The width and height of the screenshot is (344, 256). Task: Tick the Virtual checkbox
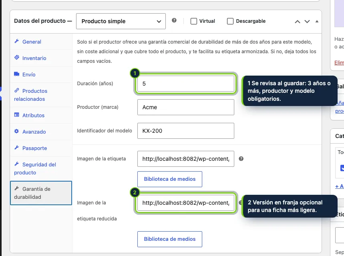[x=194, y=21]
